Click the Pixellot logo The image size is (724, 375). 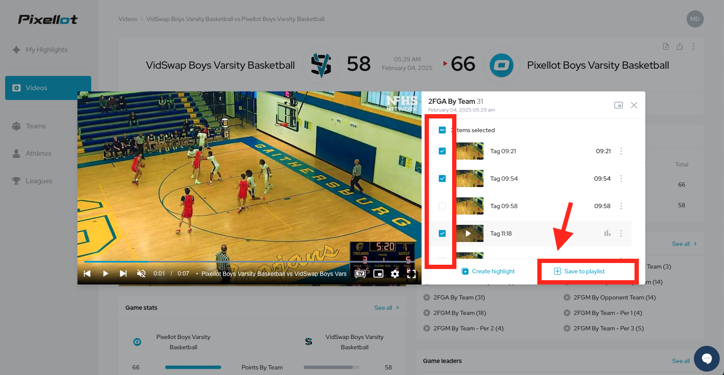coord(48,19)
